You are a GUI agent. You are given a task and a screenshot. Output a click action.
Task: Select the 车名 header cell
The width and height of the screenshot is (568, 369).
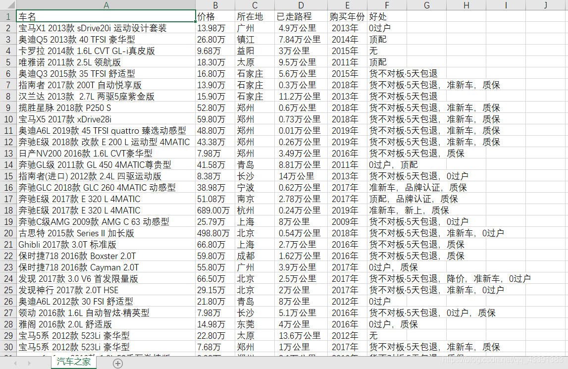pyautogui.click(x=106, y=16)
